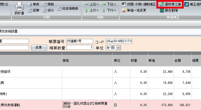This screenshot has height=110, width=201.
Task: Click the 摘要 column header
Action: pyautogui.click(x=196, y=61)
